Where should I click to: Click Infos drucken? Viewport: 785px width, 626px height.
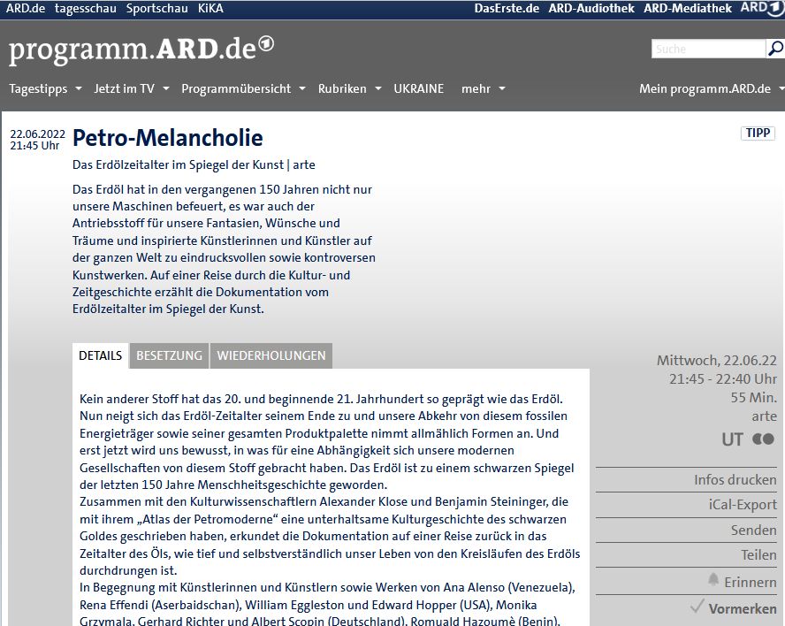[x=735, y=480]
